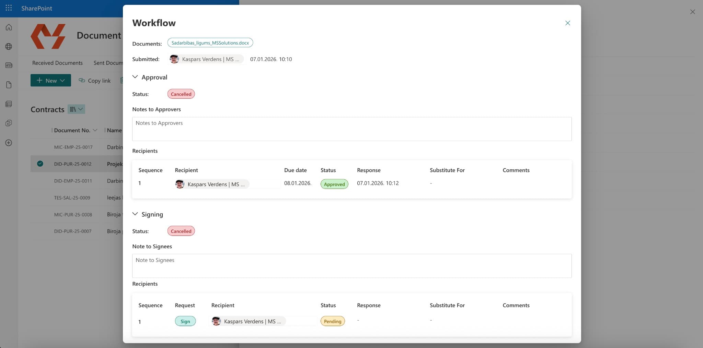Image resolution: width=703 pixels, height=348 pixels.
Task: Click the Copy link button
Action: [95, 80]
